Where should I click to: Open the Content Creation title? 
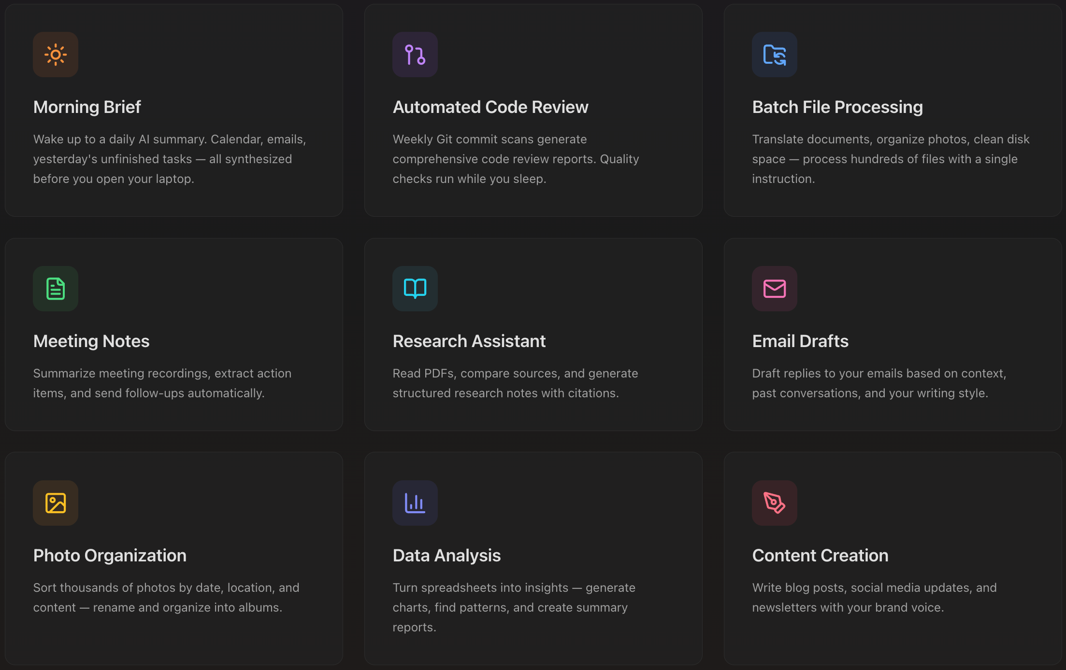coord(820,556)
